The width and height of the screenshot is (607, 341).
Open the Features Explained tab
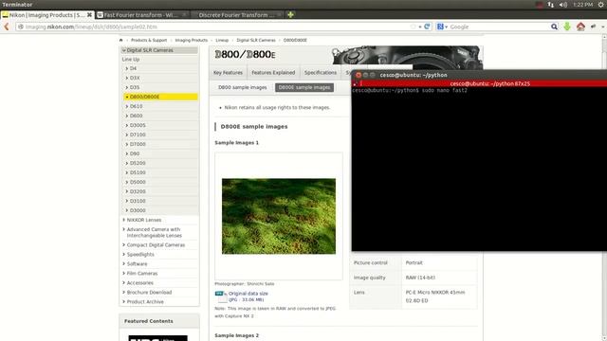click(273, 73)
